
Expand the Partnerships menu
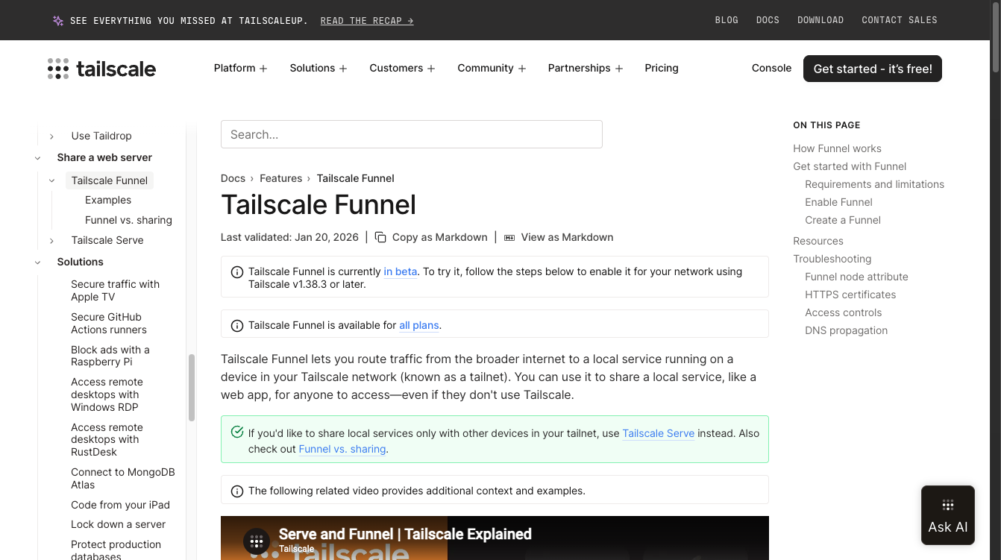(586, 68)
